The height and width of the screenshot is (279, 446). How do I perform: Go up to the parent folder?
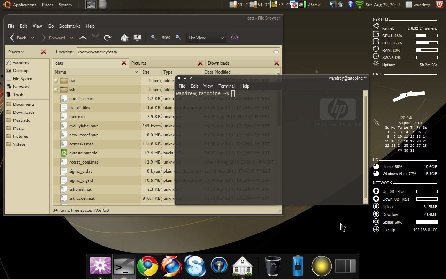[83, 38]
